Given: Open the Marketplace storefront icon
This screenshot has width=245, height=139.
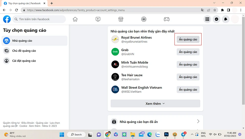Looking at the screenshot, I should [x=121, y=19].
